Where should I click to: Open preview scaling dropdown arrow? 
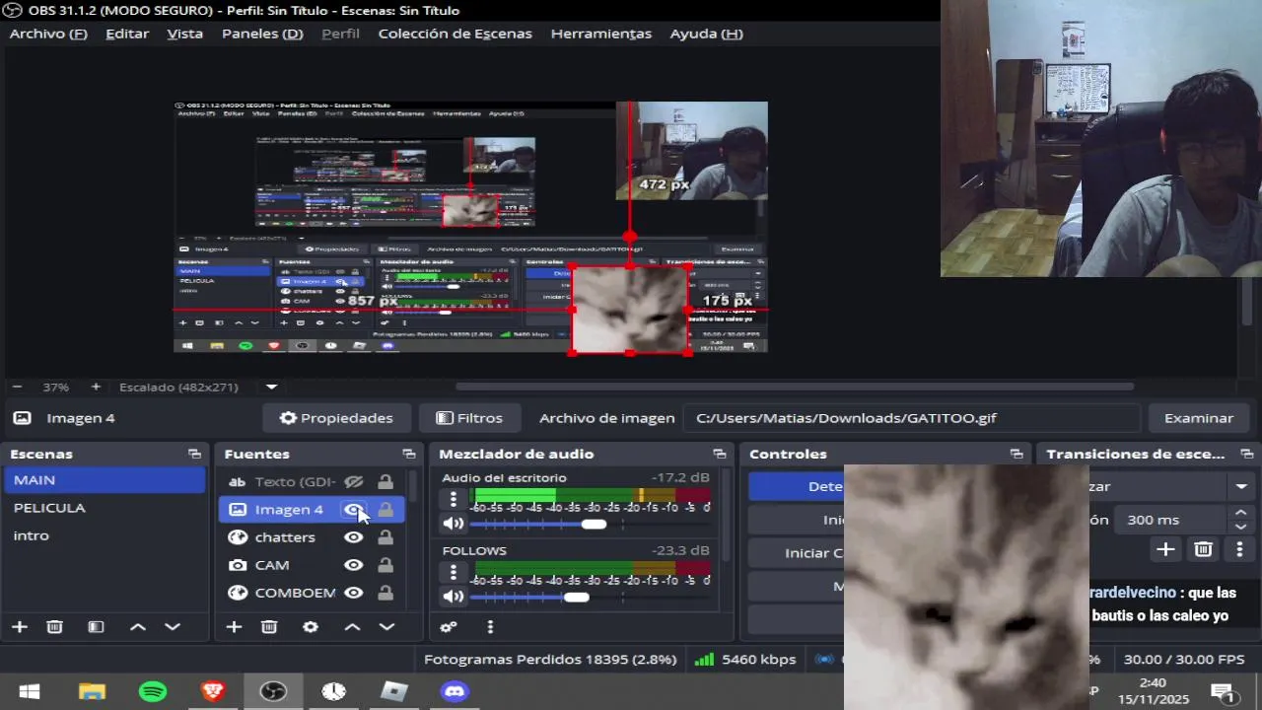pyautogui.click(x=271, y=387)
